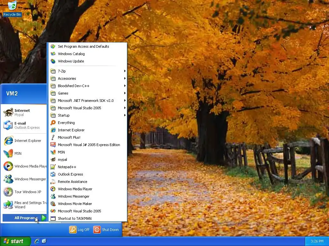Click the Windows Update globe icon
The image size is (329, 246).
(x=53, y=61)
